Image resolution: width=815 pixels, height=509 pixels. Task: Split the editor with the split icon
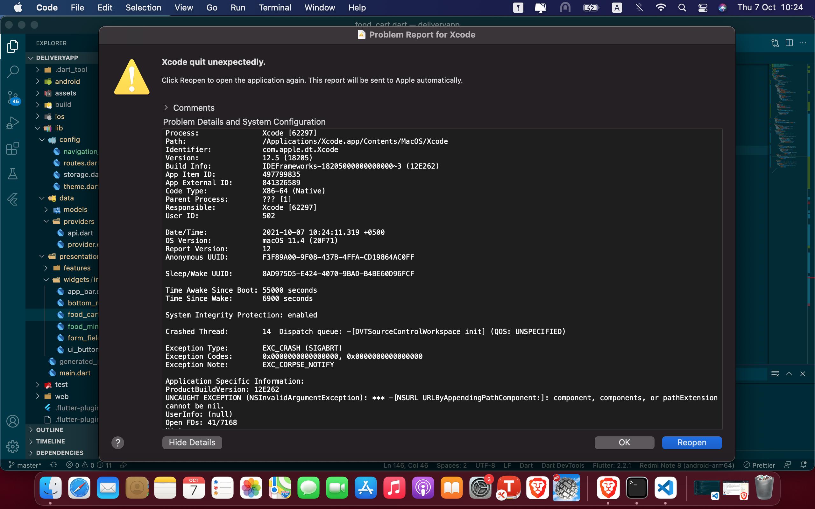(789, 43)
